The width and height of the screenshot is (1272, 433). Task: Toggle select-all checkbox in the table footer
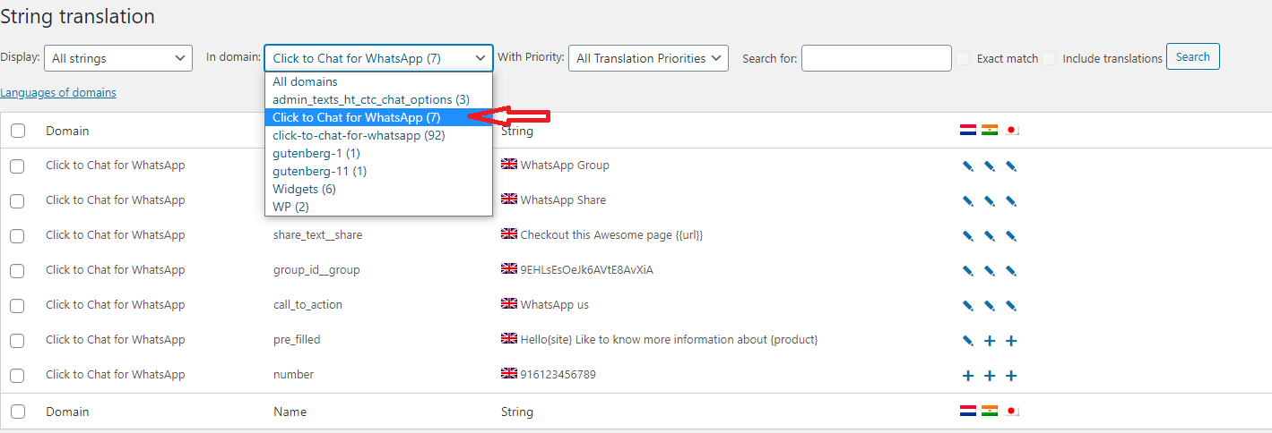(18, 412)
